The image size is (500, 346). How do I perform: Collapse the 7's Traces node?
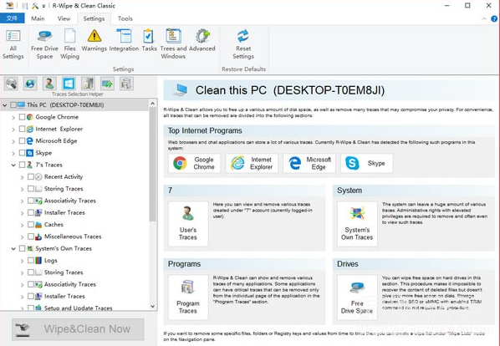pos(13,165)
